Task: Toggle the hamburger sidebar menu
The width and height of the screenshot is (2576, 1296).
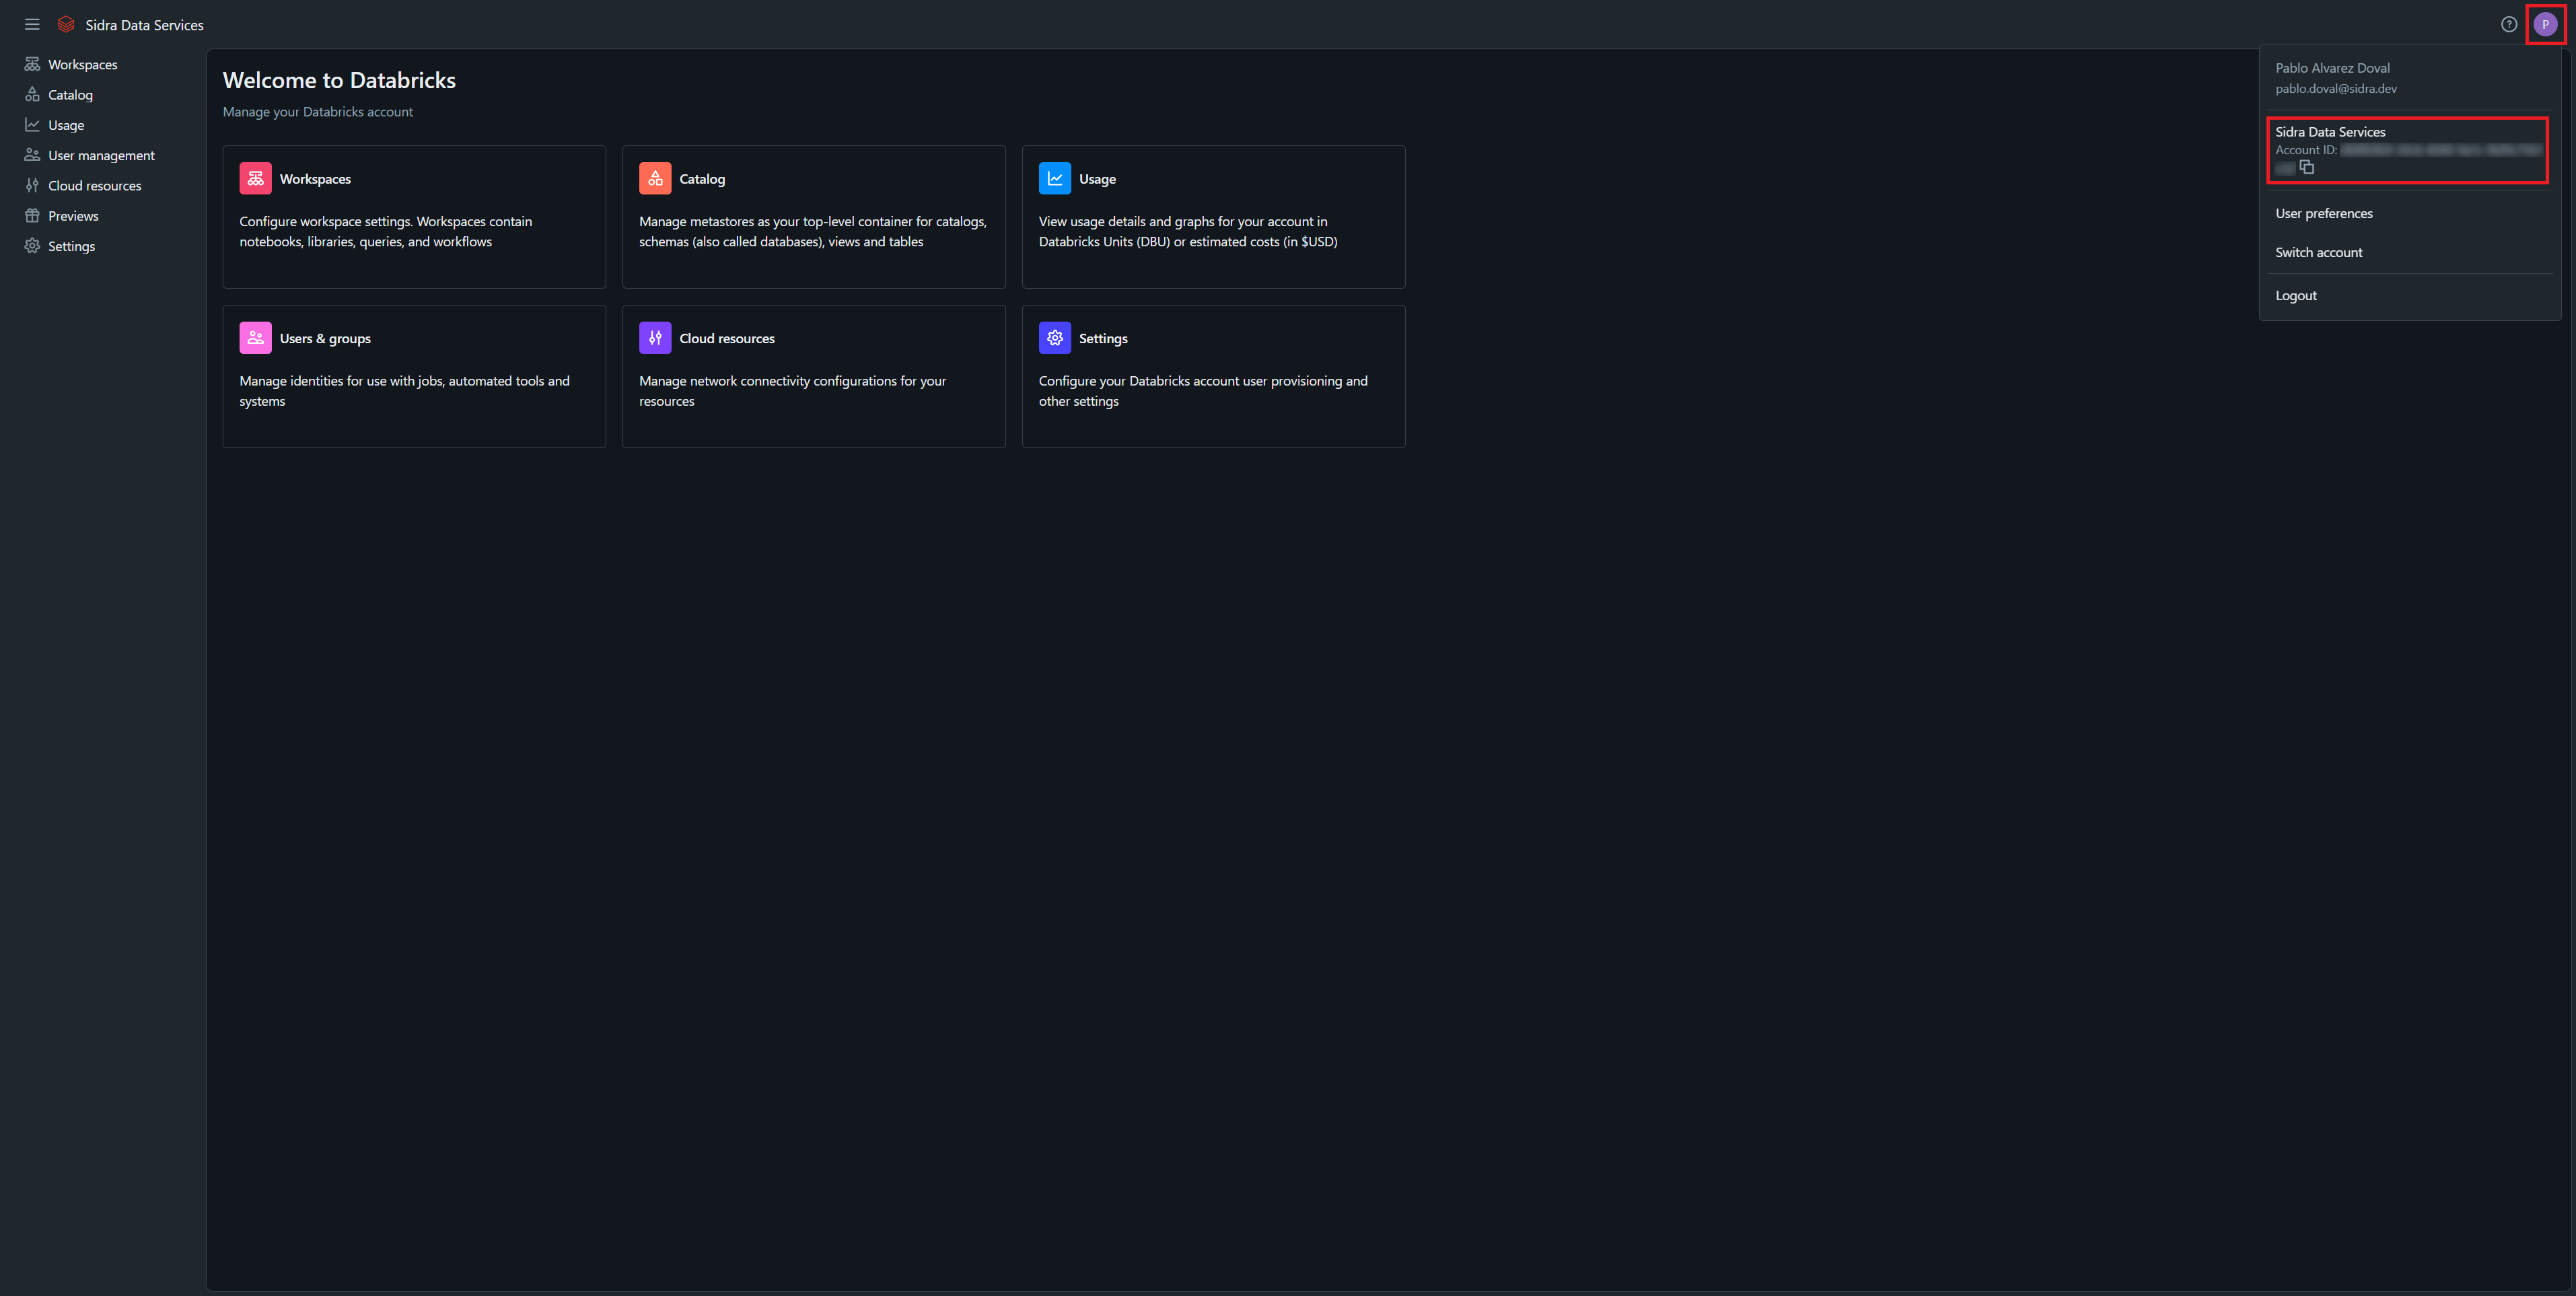Action: pos(32,24)
